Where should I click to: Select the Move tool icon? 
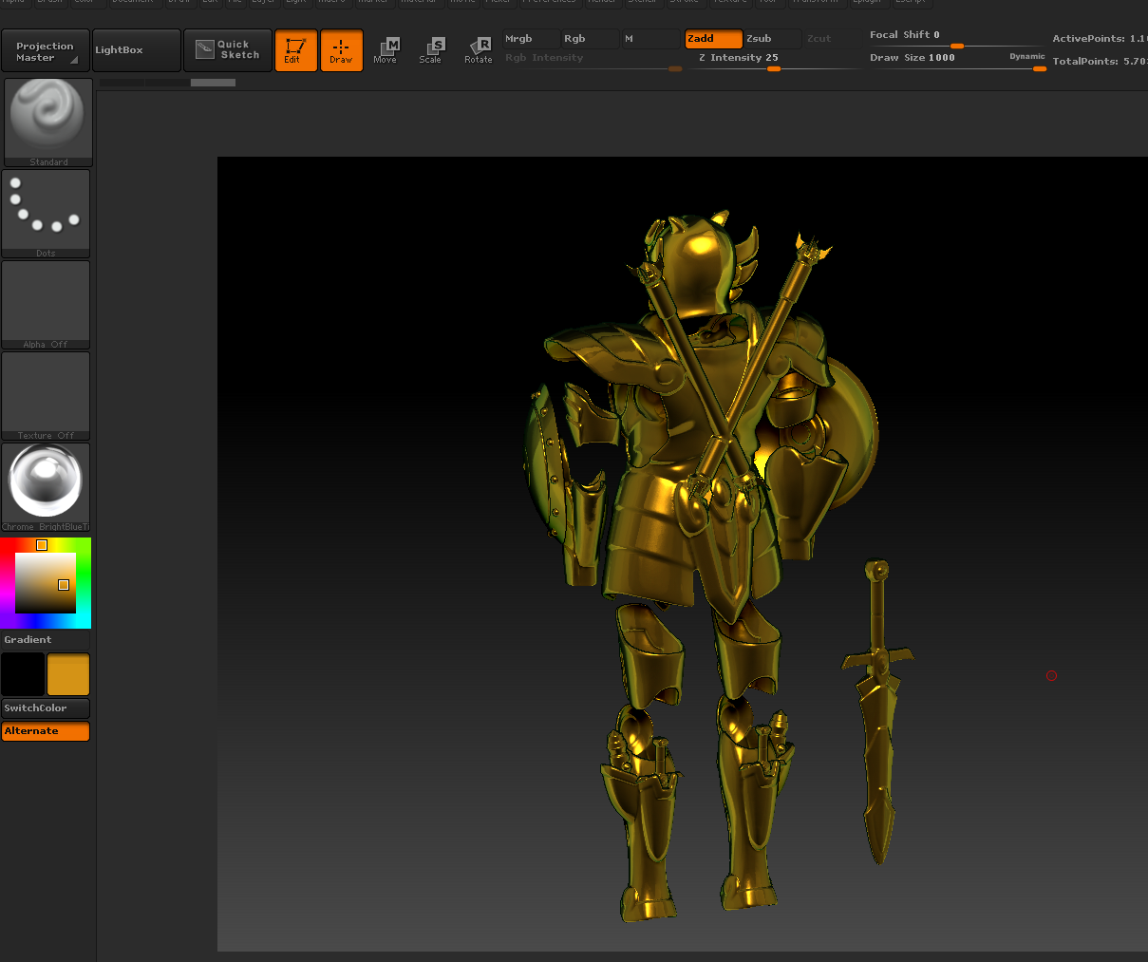tap(386, 50)
